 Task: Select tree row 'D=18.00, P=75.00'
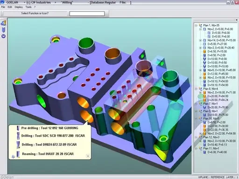[x=218, y=115]
